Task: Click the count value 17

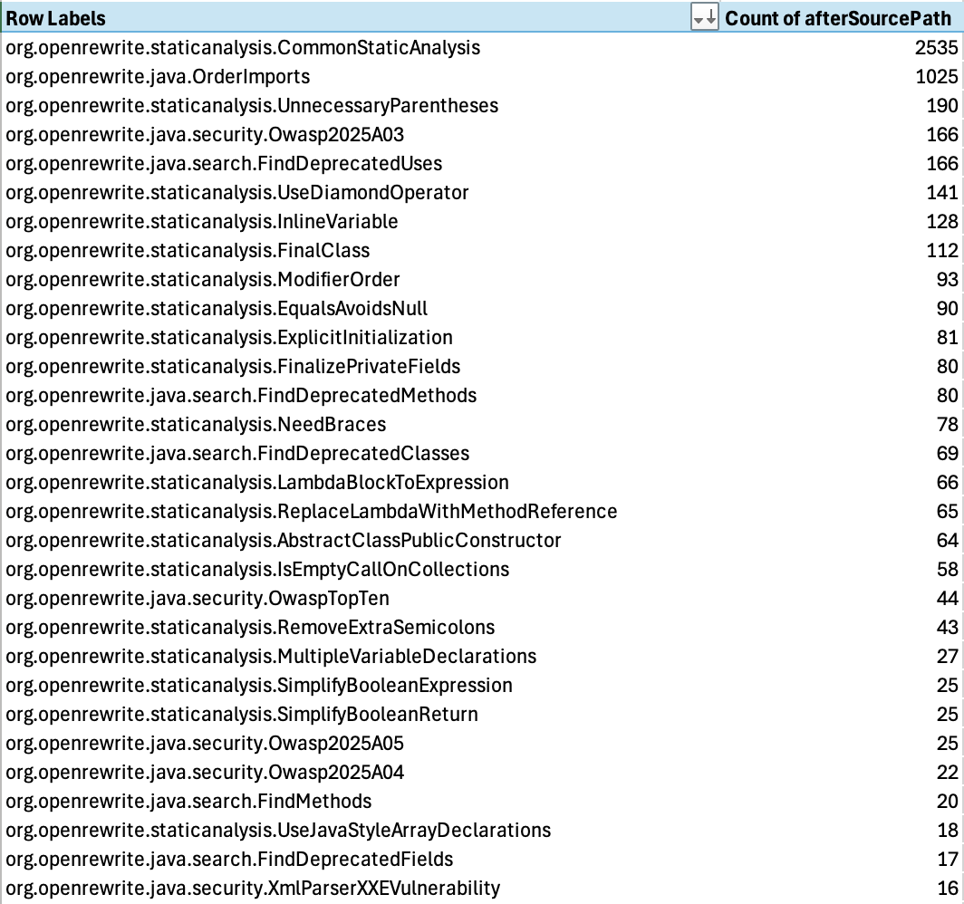Action: [948, 859]
